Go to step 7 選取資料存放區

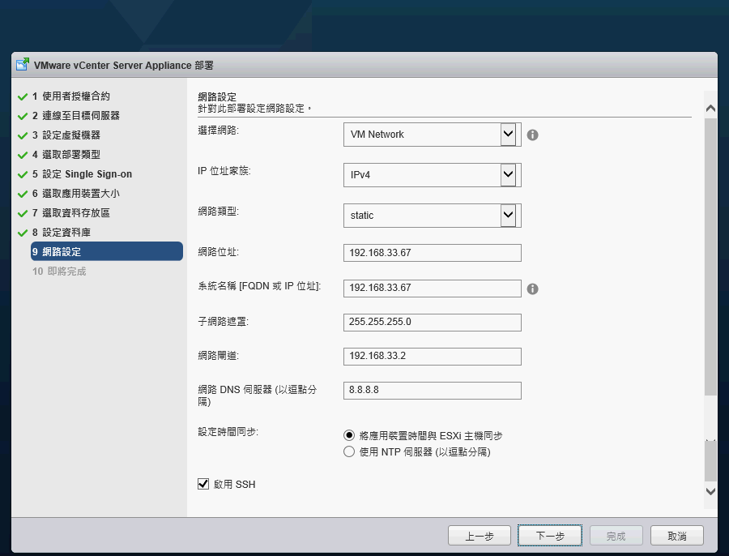point(70,213)
